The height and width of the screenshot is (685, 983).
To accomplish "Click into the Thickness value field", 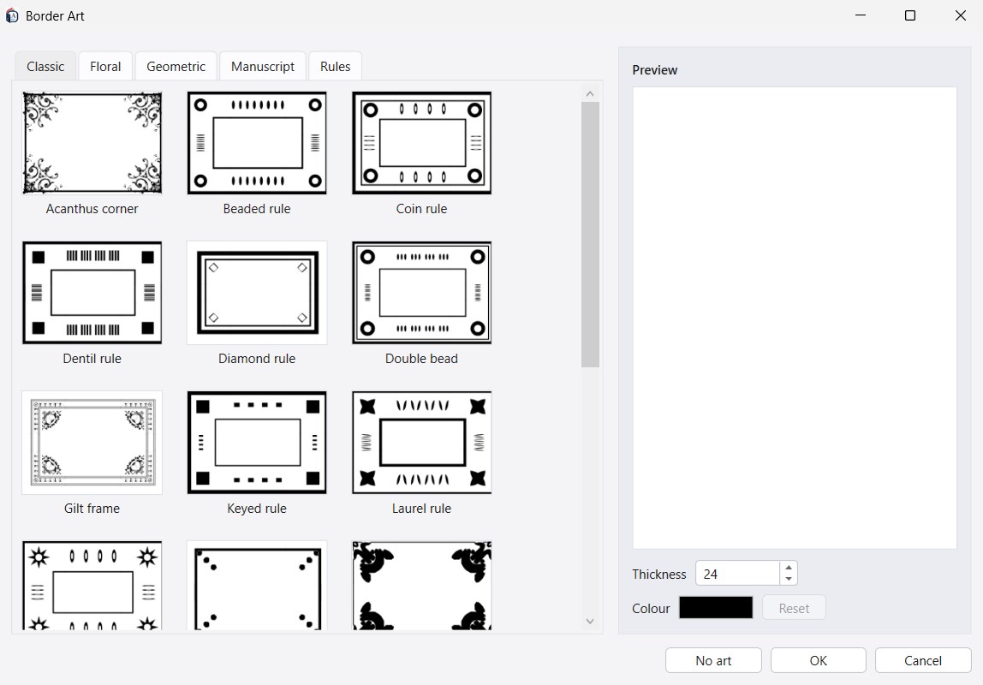I will coord(738,574).
